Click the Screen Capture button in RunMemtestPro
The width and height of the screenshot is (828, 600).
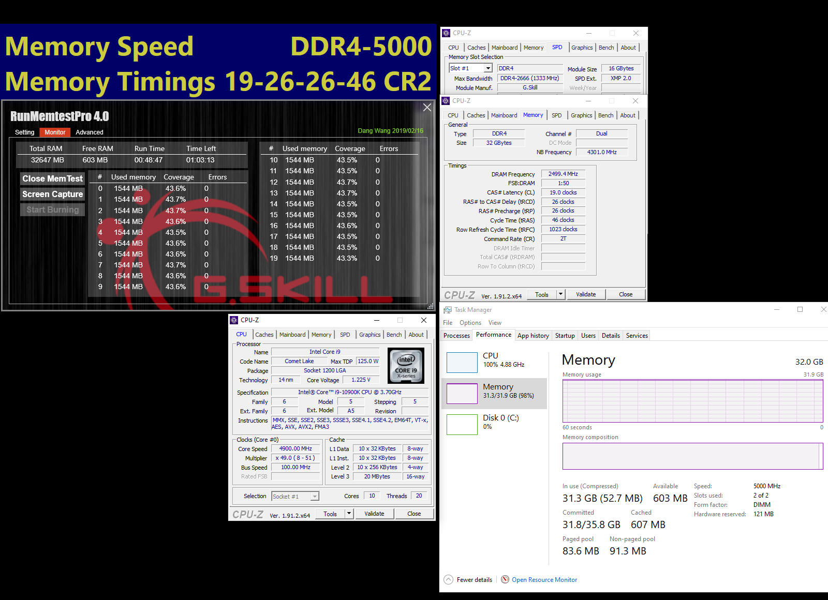pyautogui.click(x=52, y=194)
